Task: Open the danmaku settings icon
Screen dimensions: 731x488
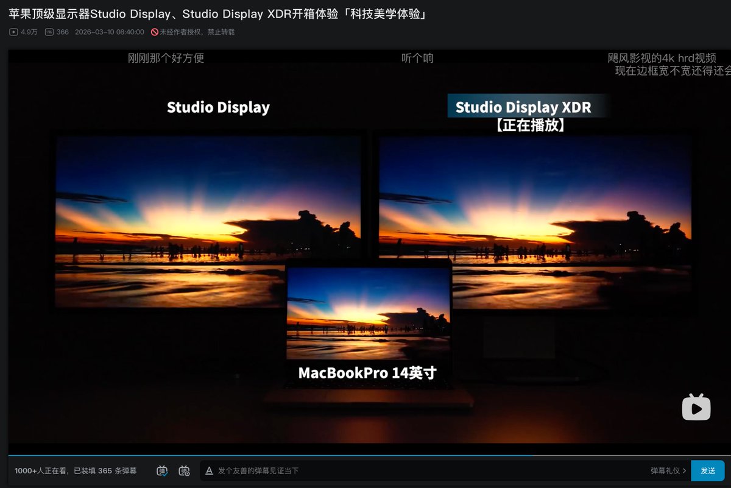Action: (184, 470)
